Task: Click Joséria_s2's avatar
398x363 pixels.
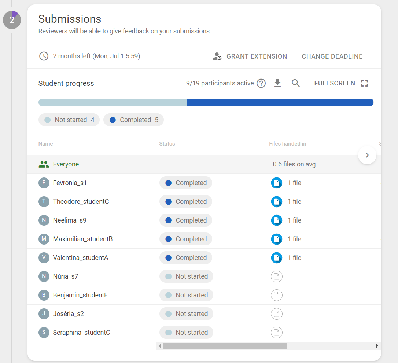Action: 44,314
